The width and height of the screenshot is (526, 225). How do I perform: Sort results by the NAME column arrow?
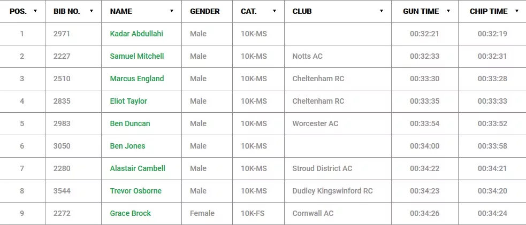point(172,11)
